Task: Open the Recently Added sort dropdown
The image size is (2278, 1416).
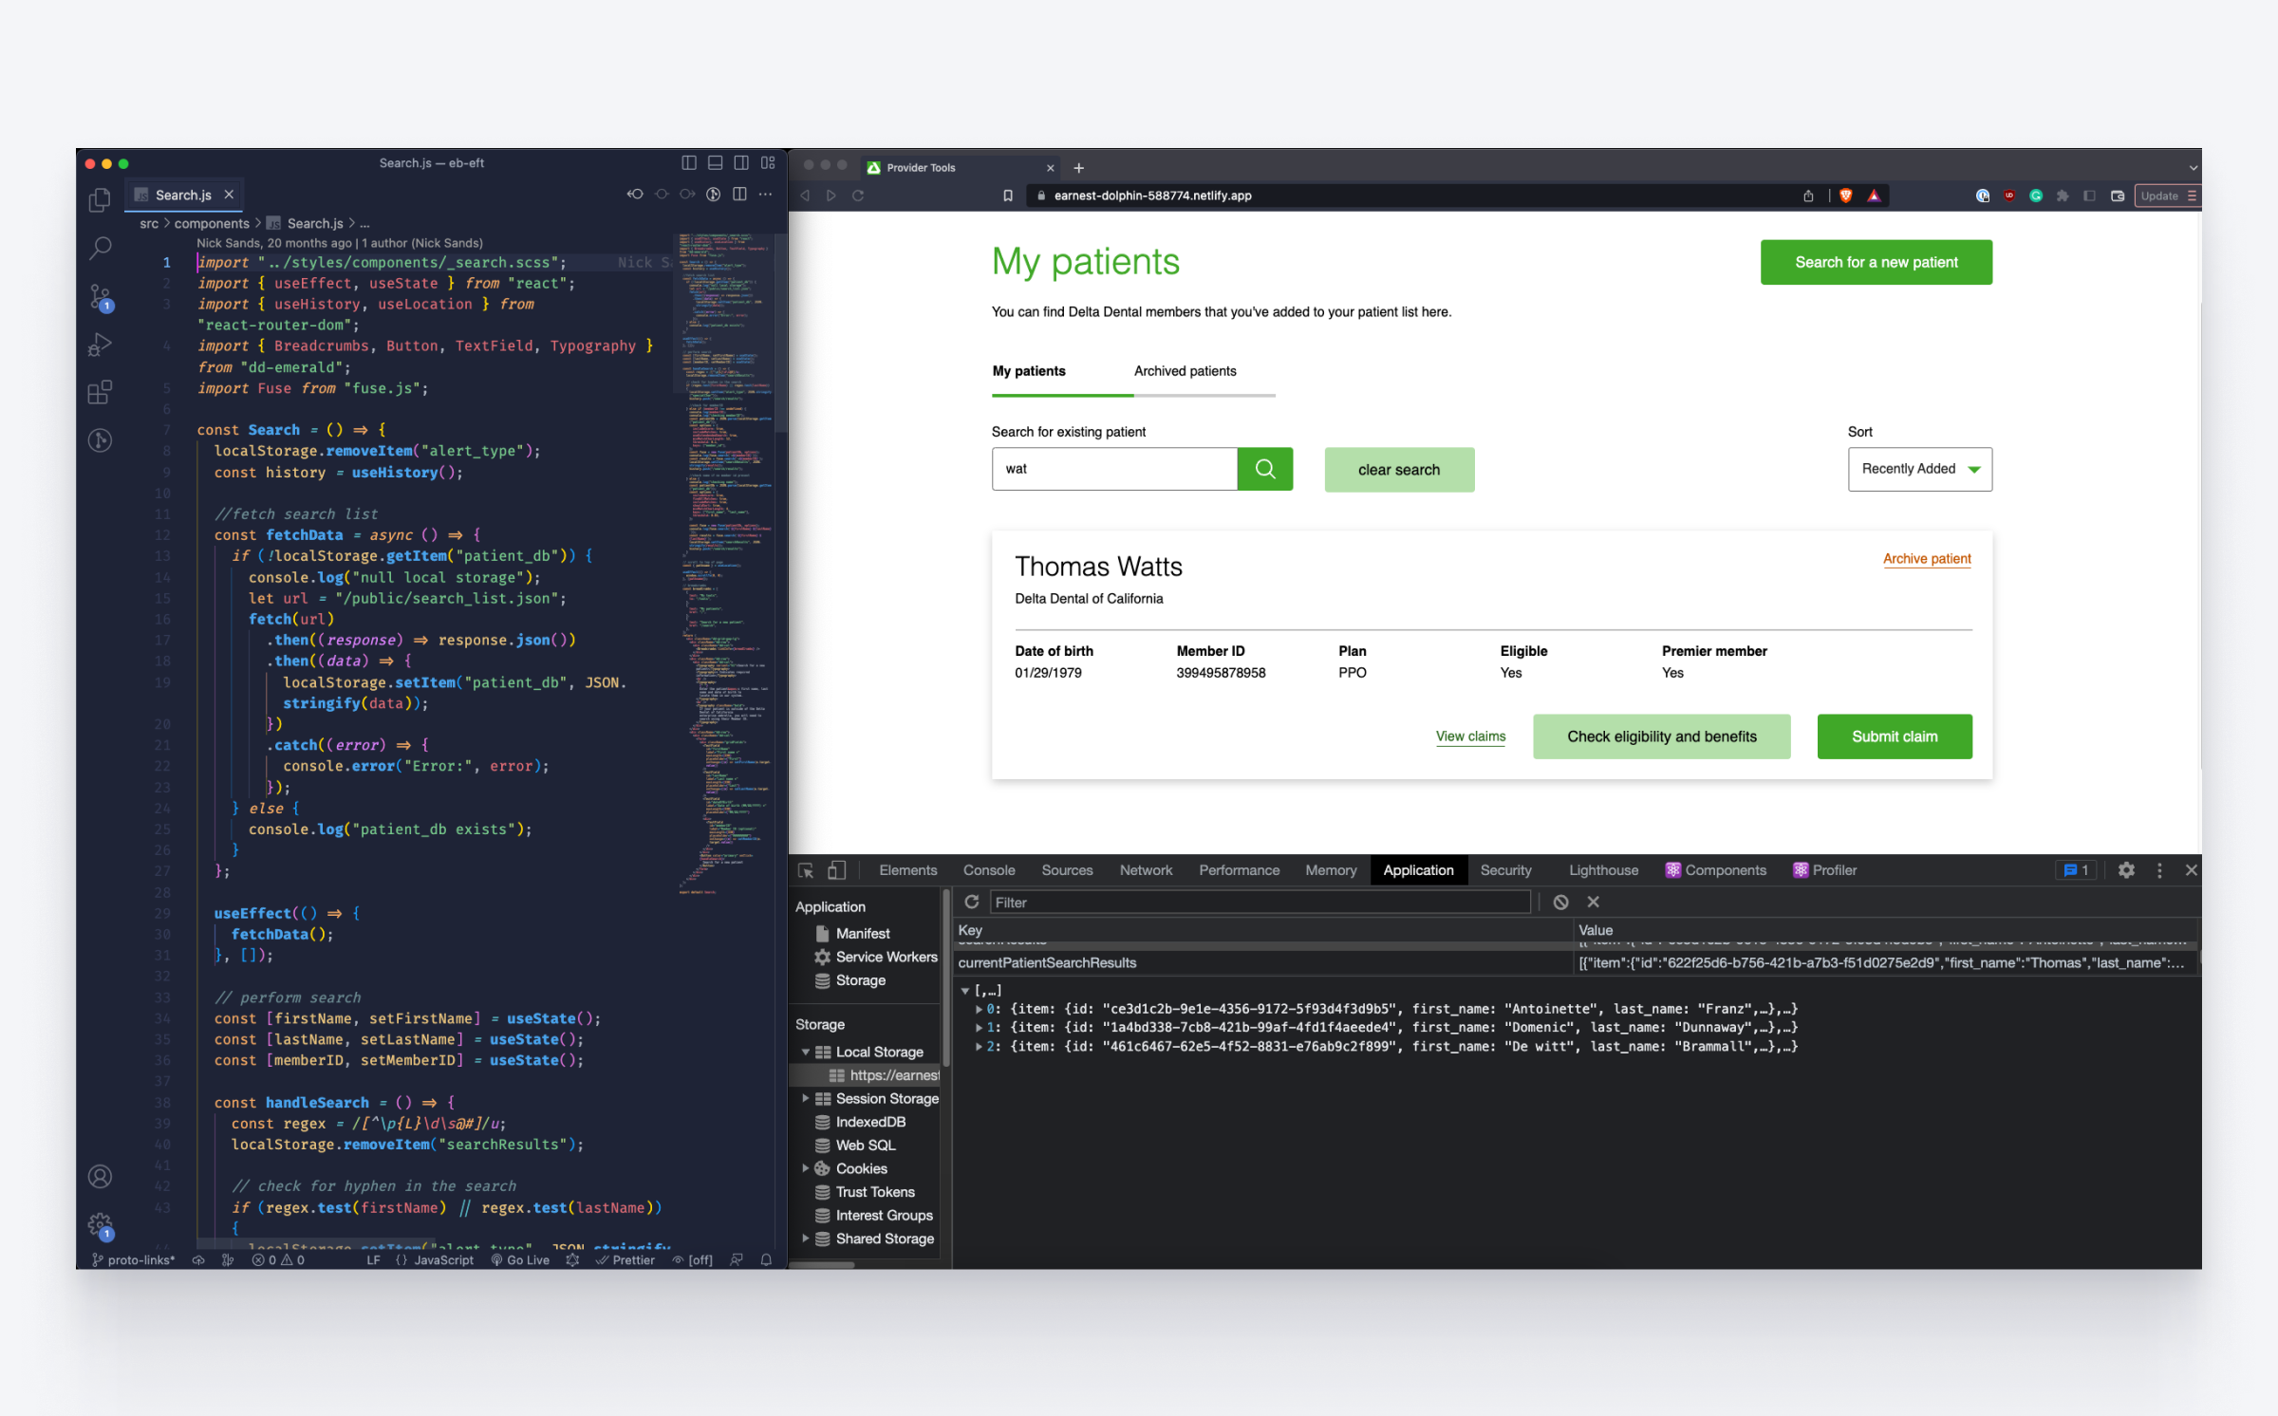Action: click(1919, 469)
